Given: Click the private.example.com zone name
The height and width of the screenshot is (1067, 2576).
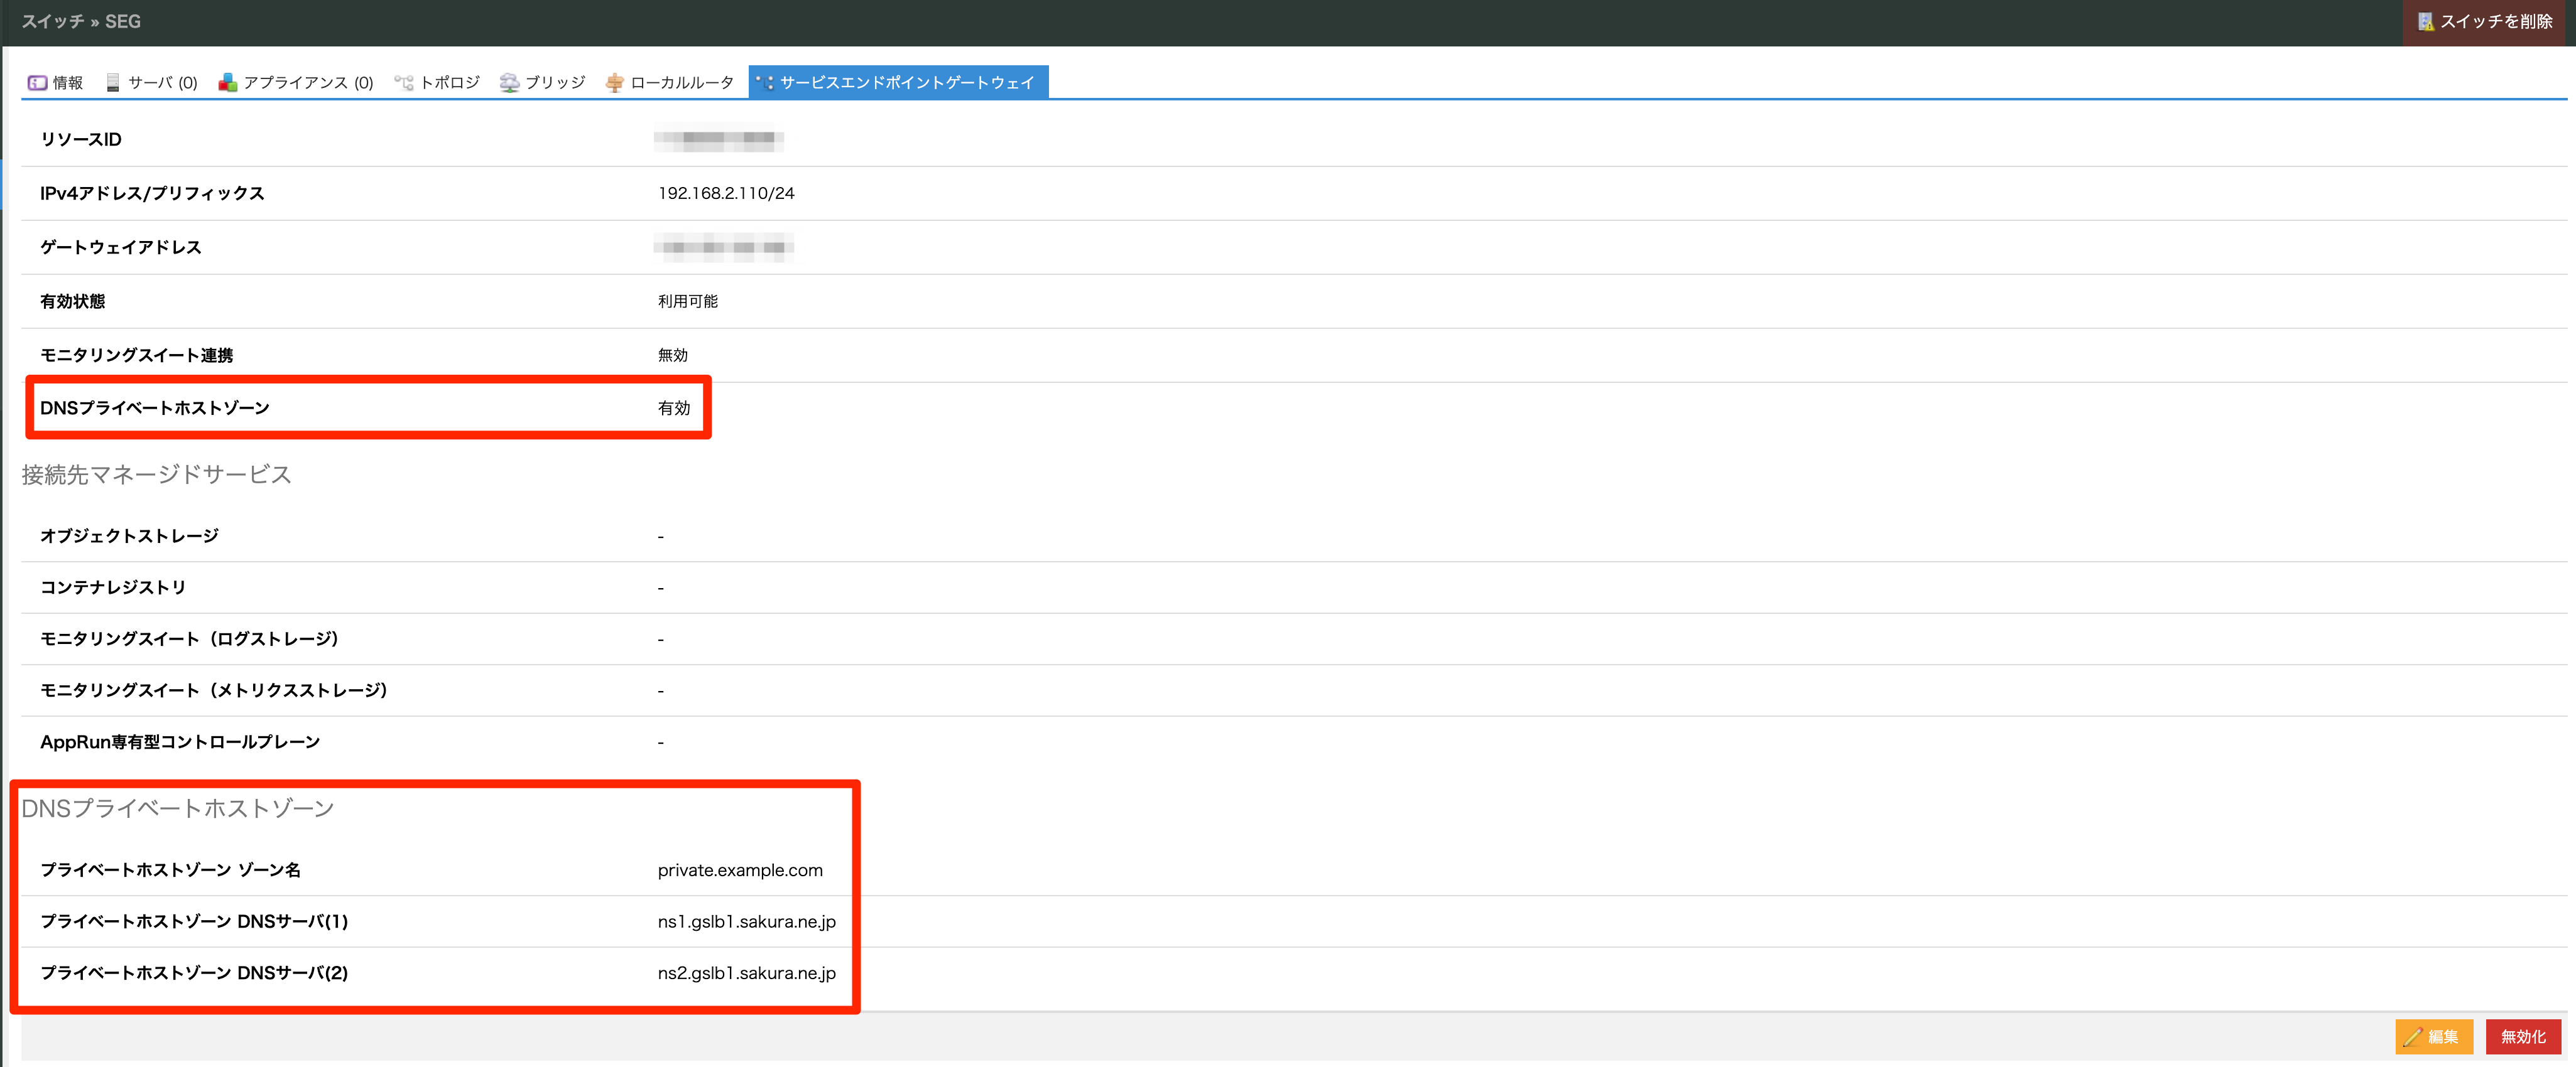Looking at the screenshot, I should pyautogui.click(x=740, y=870).
